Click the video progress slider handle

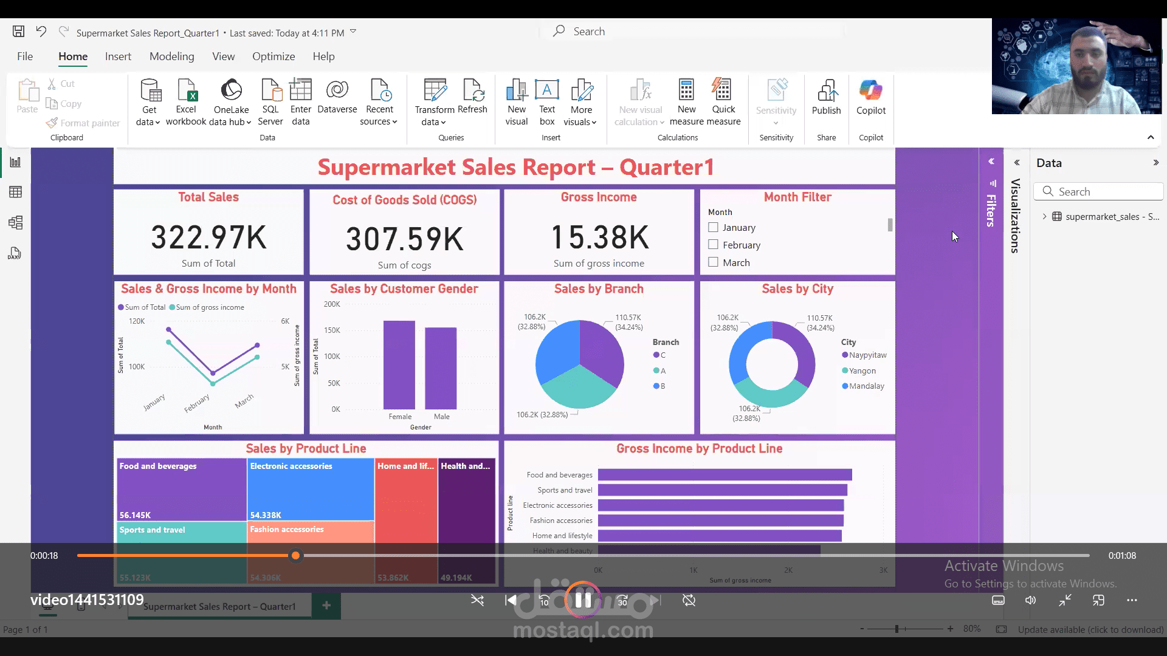295,556
